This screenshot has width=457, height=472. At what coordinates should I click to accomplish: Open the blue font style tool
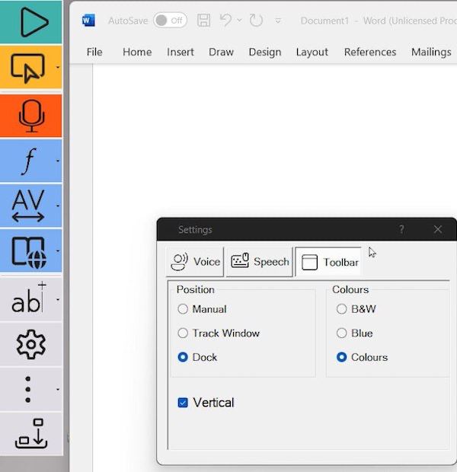click(x=29, y=161)
